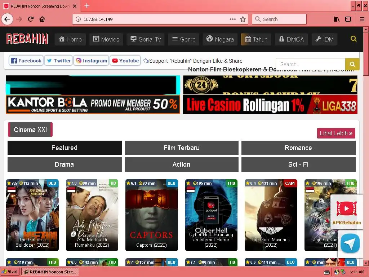Open the Twitter social button
Viewport: 369px width, 277px height.
58,61
